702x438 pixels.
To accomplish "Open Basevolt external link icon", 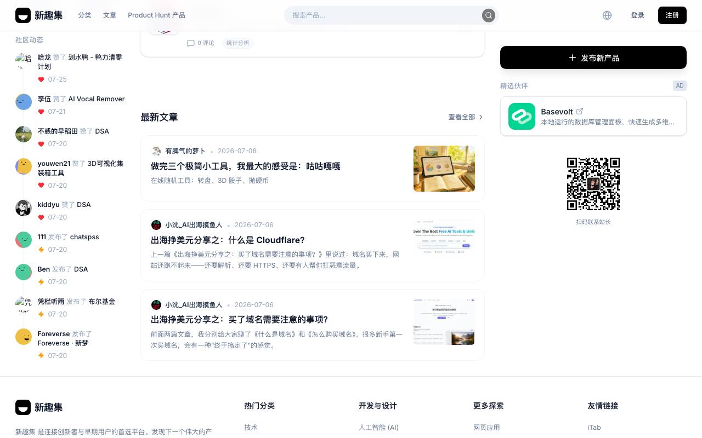I will pos(580,111).
